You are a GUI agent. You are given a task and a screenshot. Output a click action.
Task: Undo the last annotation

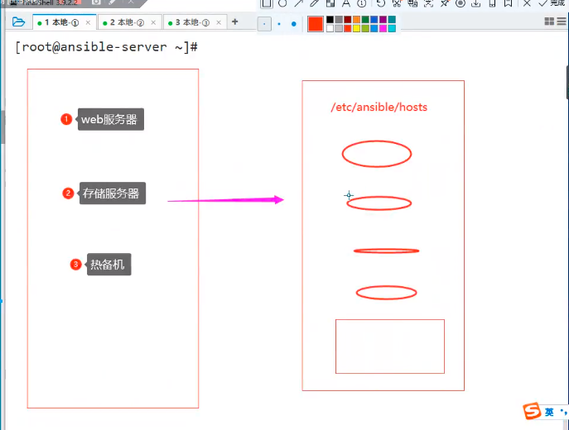click(x=381, y=3)
